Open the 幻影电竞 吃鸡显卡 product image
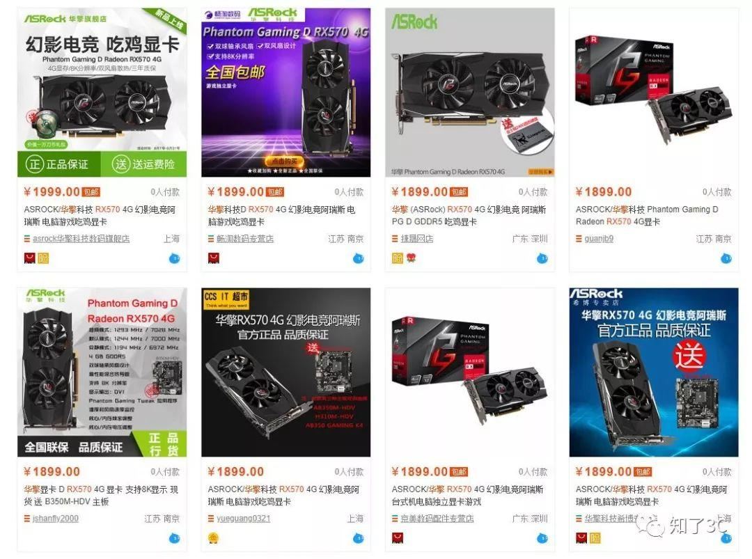This screenshot has height=559, width=752. (x=102, y=93)
